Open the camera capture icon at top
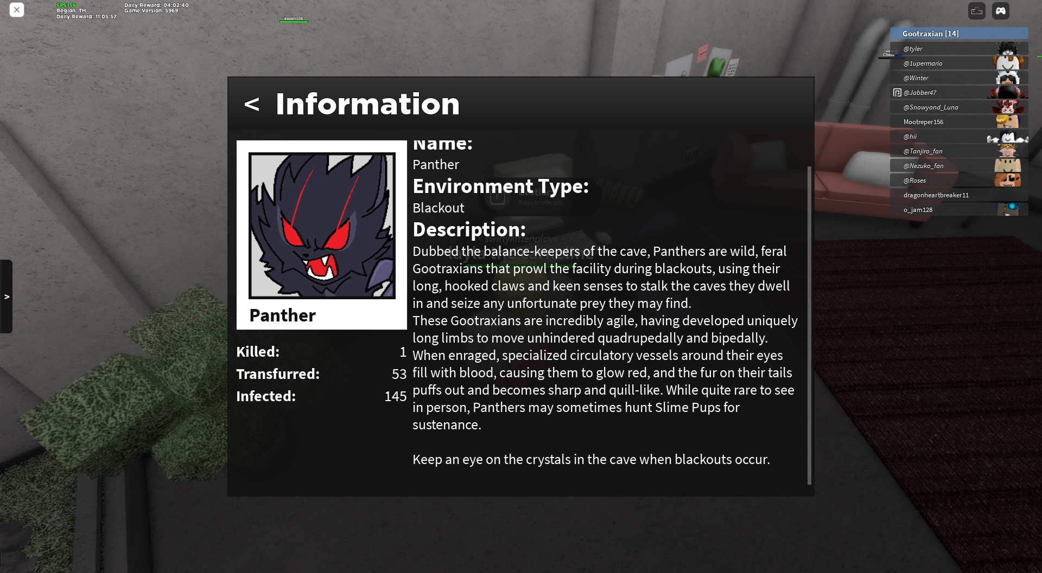Image resolution: width=1042 pixels, height=573 pixels. pos(977,11)
